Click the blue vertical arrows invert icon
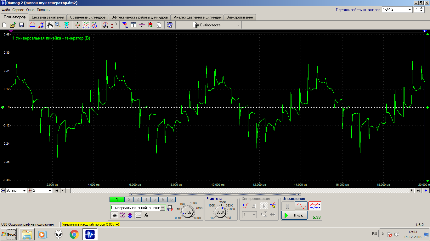Screen dimensions: 430x241 [x=130, y=215]
